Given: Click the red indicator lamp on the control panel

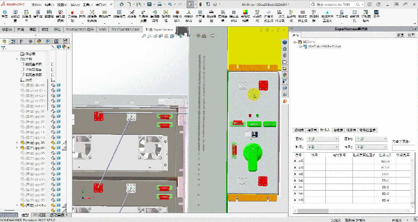Looking at the screenshot, I should tap(250, 115).
